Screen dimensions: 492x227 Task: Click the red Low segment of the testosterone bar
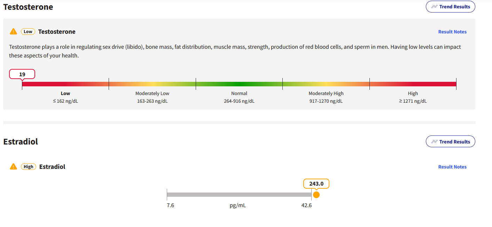pos(65,84)
